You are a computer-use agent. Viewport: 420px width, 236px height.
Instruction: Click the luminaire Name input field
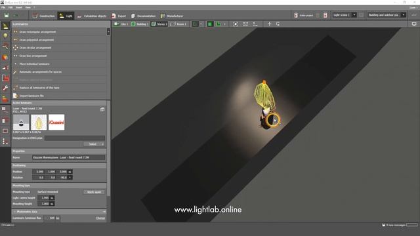point(68,157)
